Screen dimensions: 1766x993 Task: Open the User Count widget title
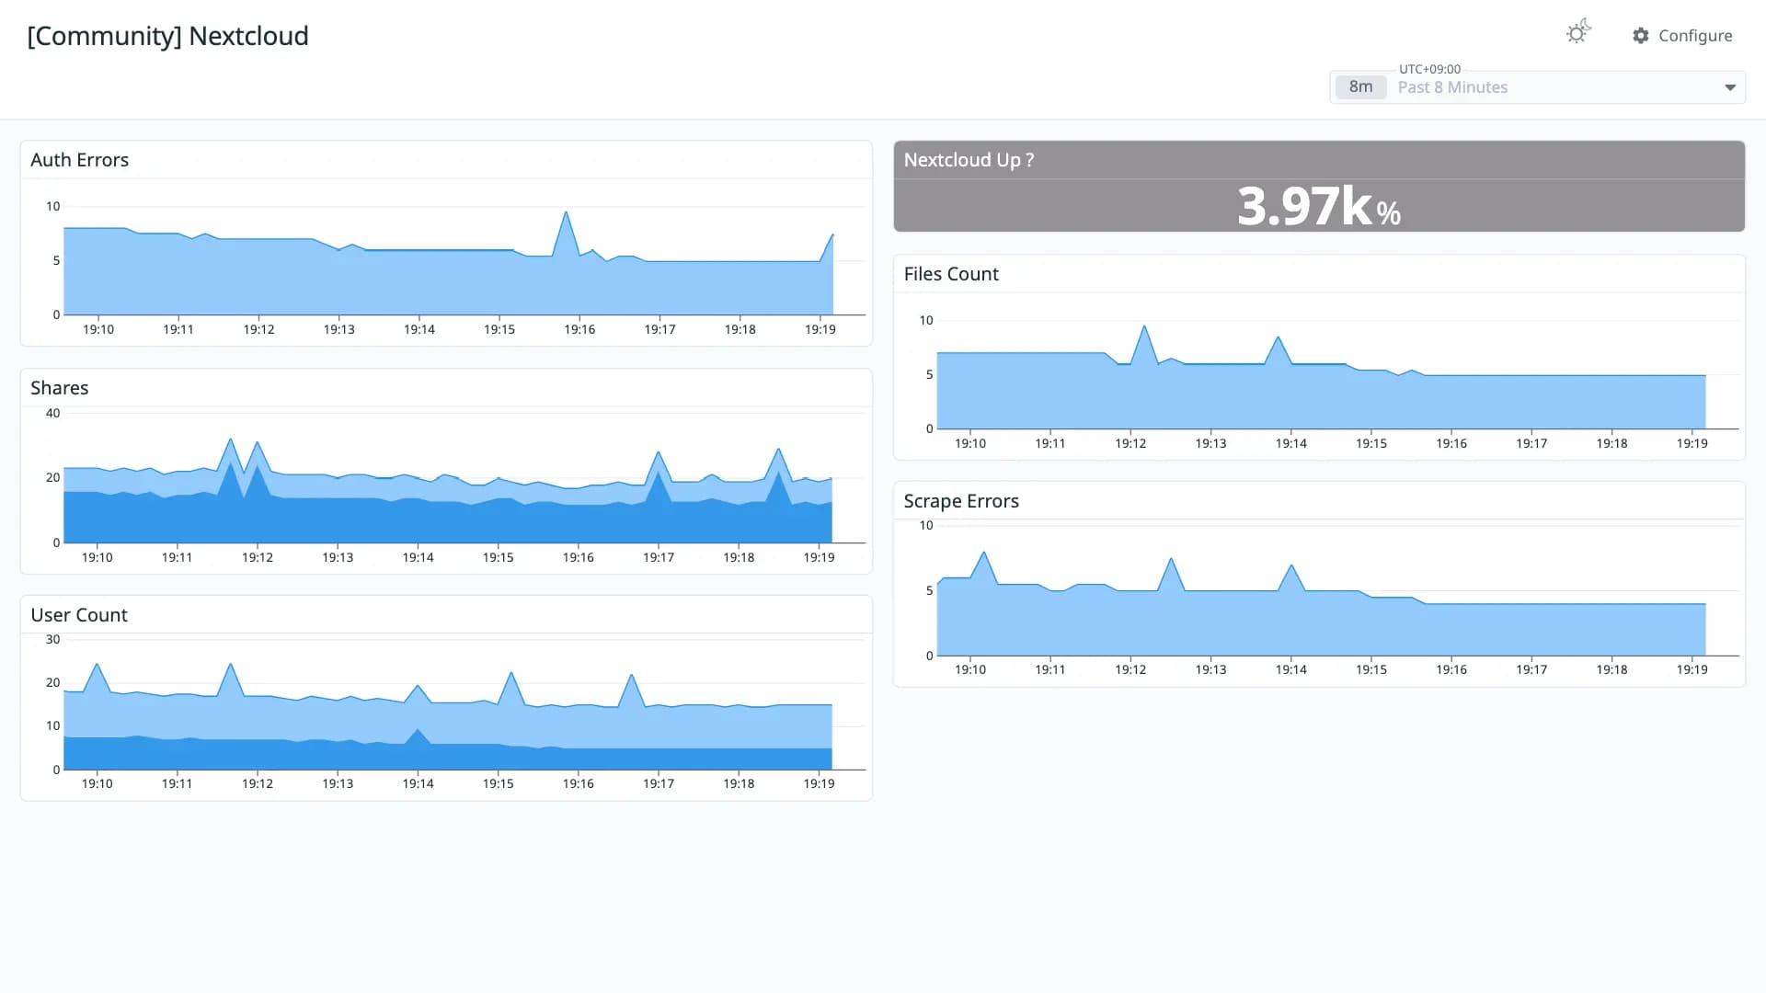click(79, 615)
